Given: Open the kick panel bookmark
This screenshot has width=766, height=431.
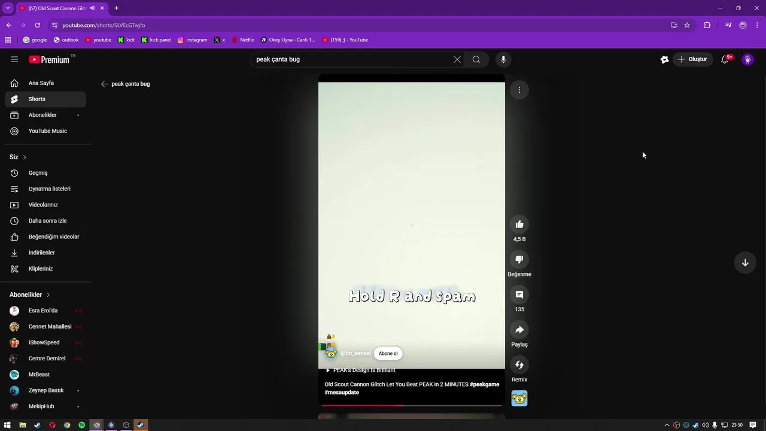Looking at the screenshot, I should pyautogui.click(x=156, y=40).
